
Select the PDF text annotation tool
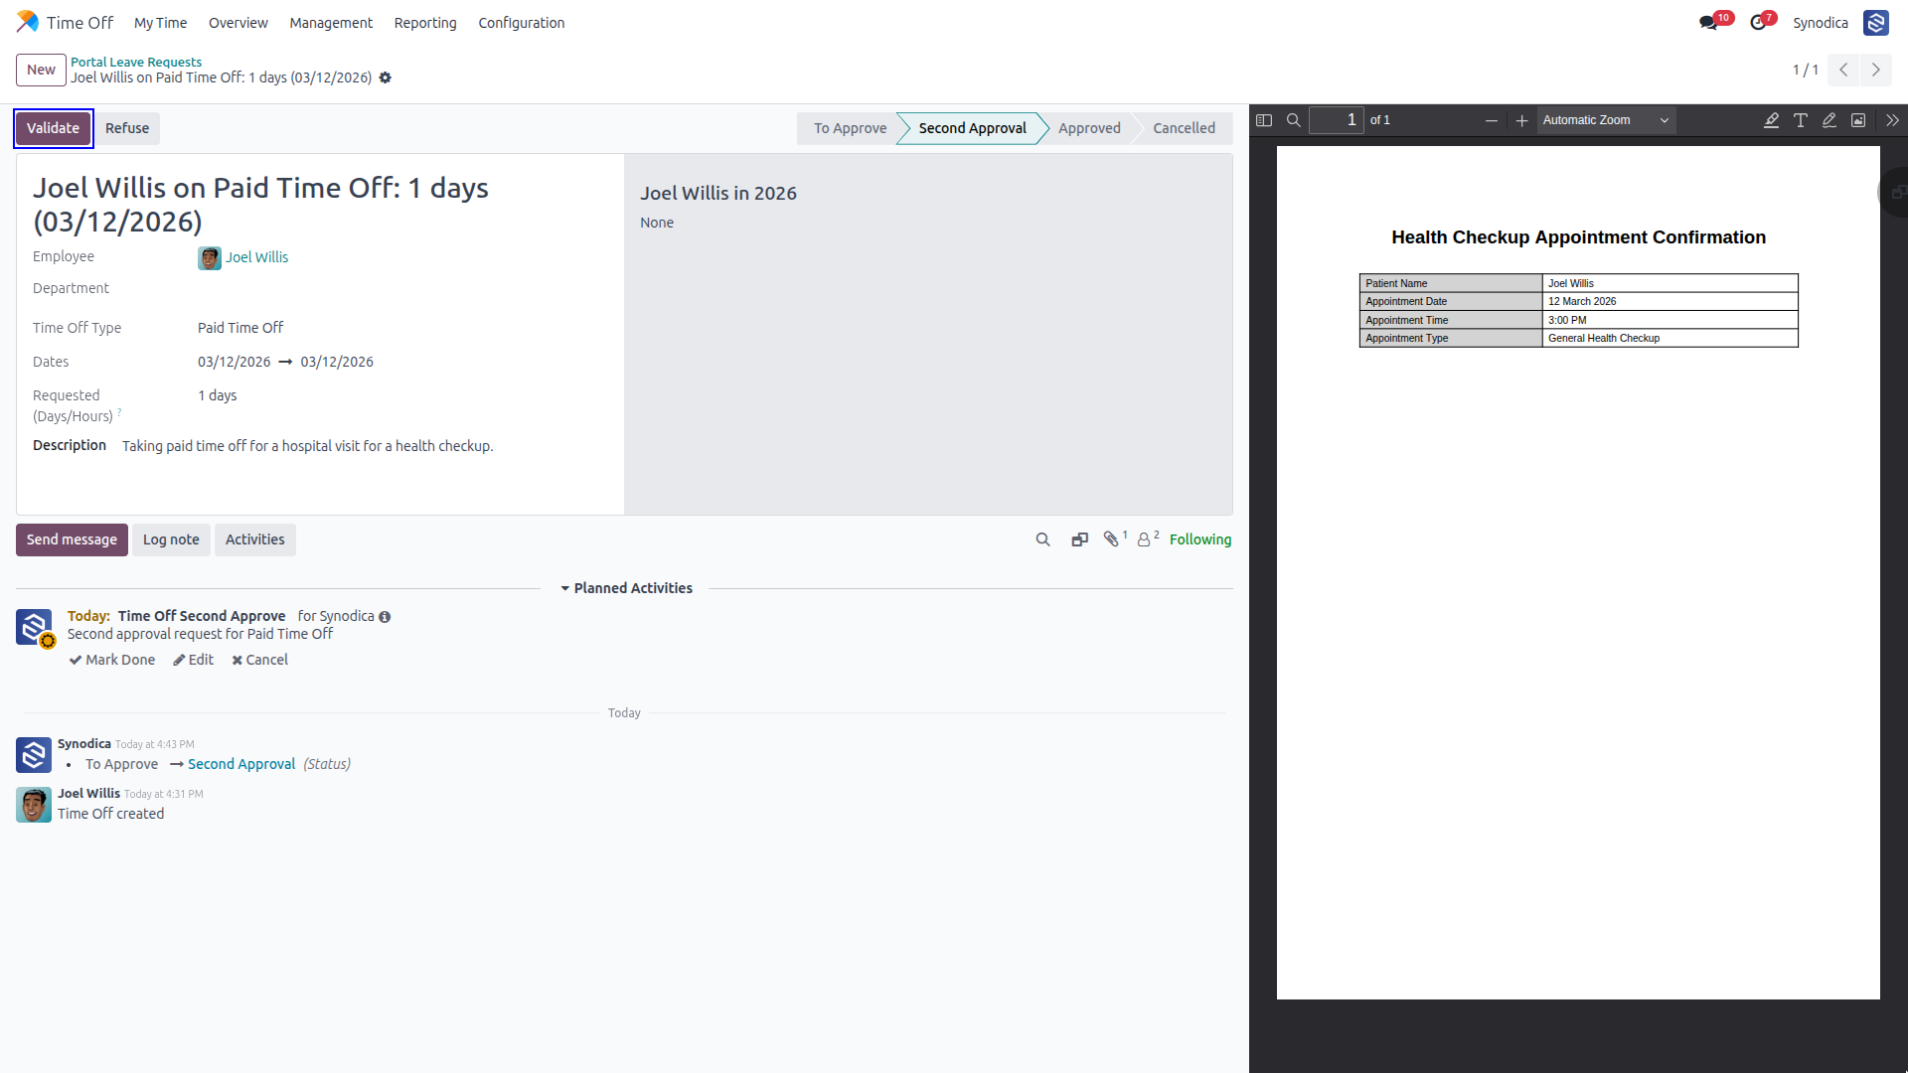[x=1801, y=120]
